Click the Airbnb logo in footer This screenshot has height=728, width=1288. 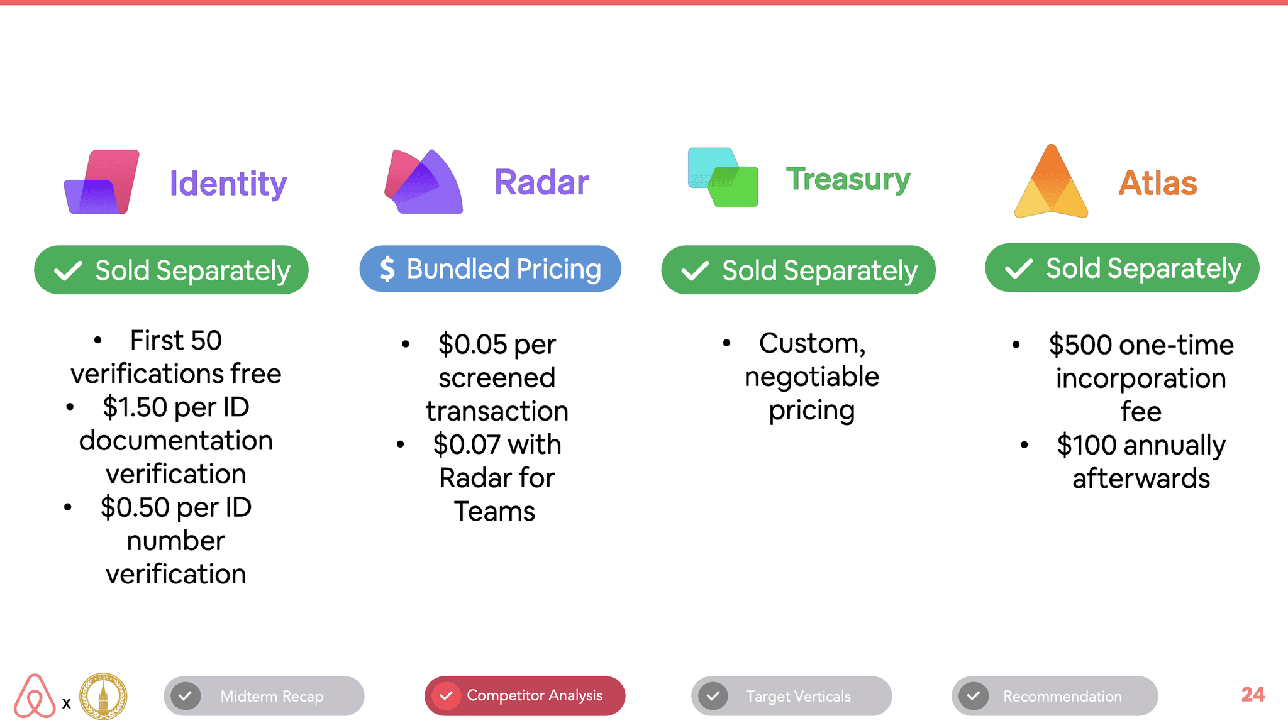[x=35, y=697]
